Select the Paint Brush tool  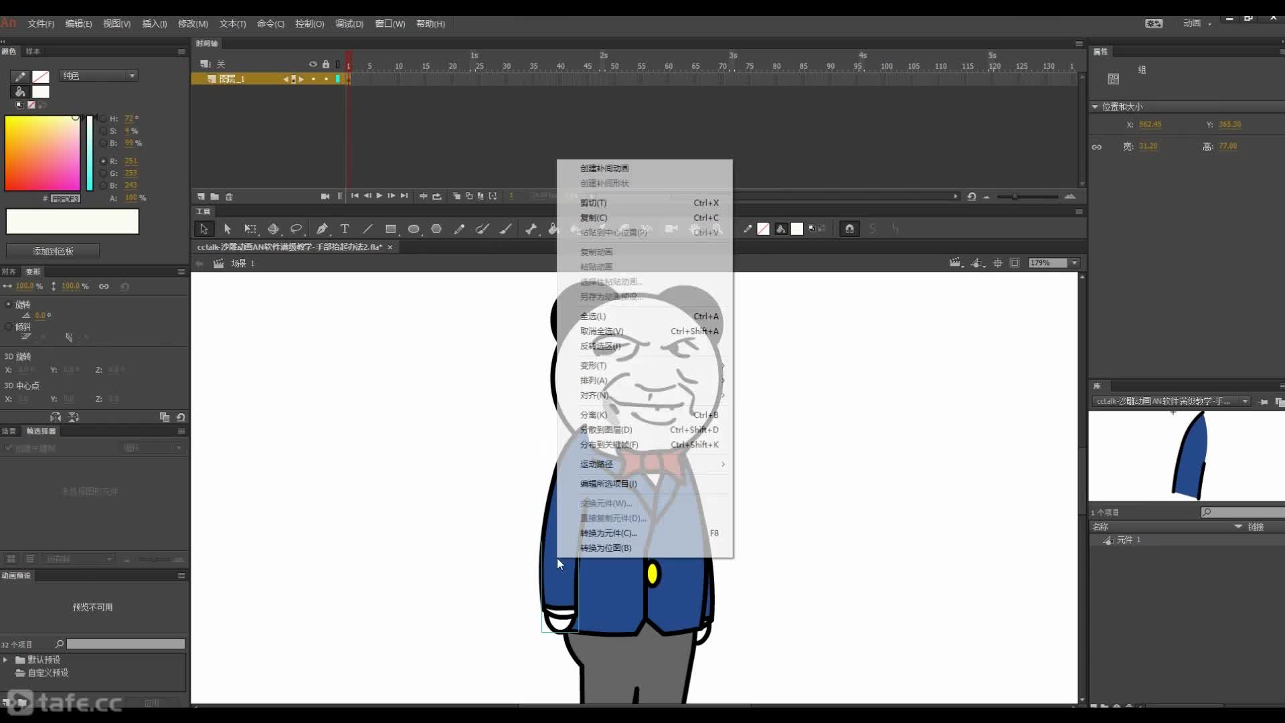(482, 229)
